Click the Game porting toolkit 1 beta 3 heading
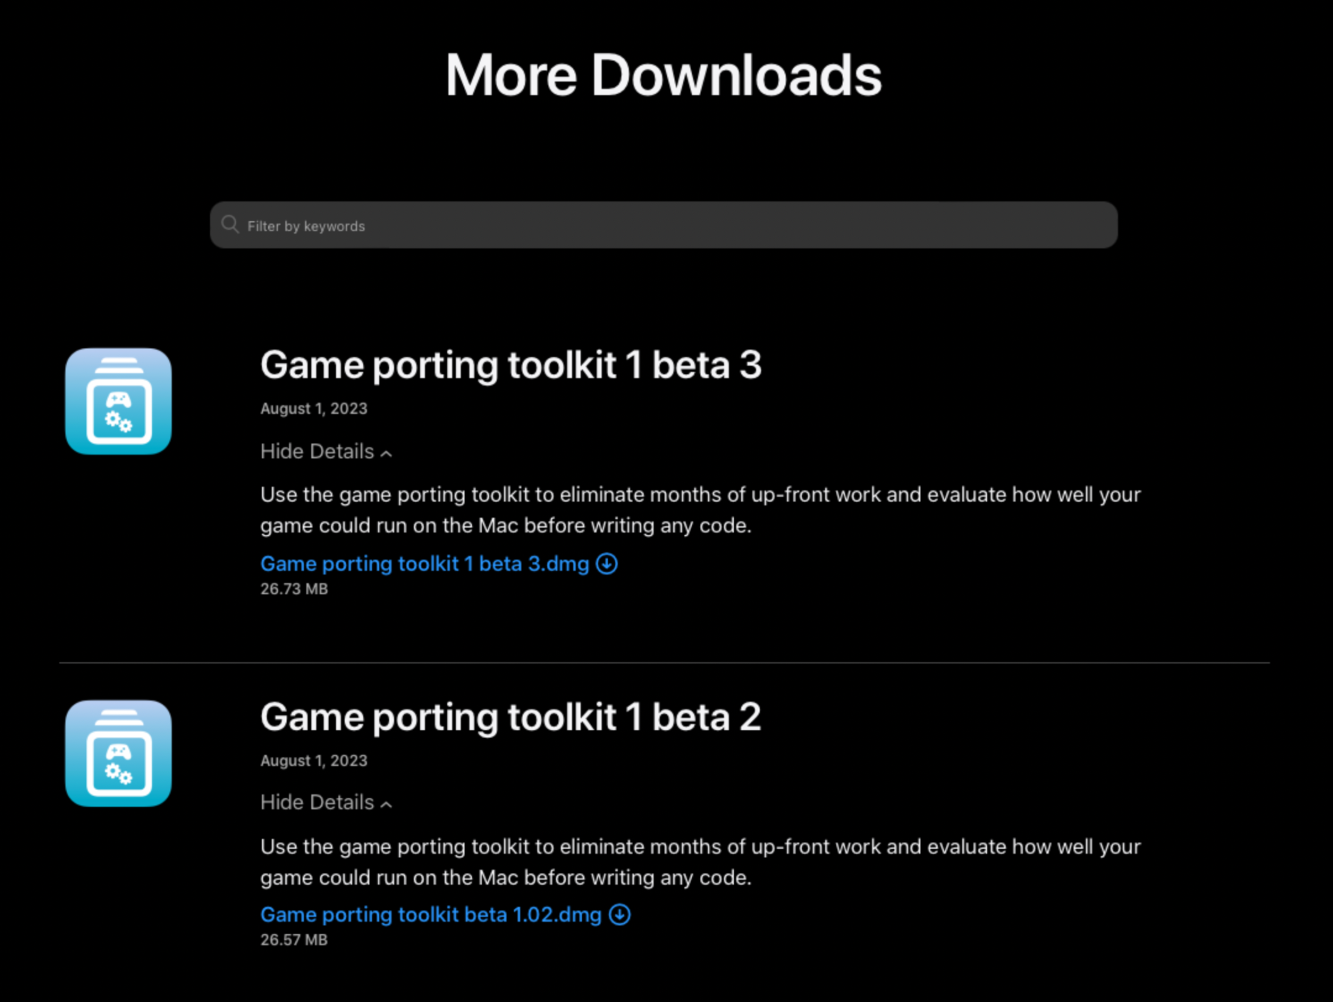Screen dimensions: 1333x1002 (x=511, y=366)
